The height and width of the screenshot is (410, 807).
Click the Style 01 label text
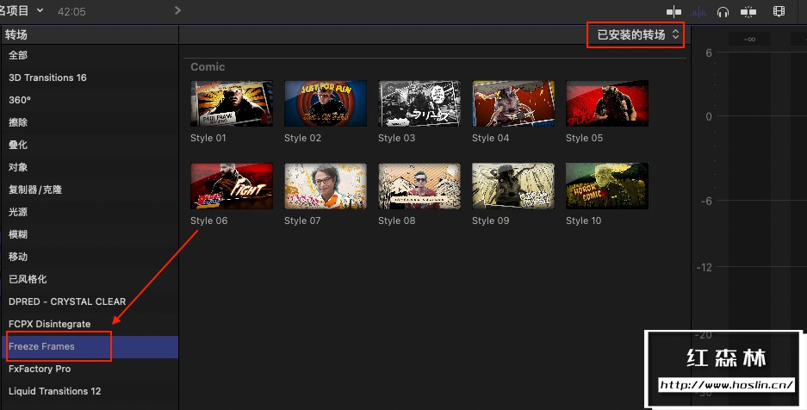click(x=208, y=138)
